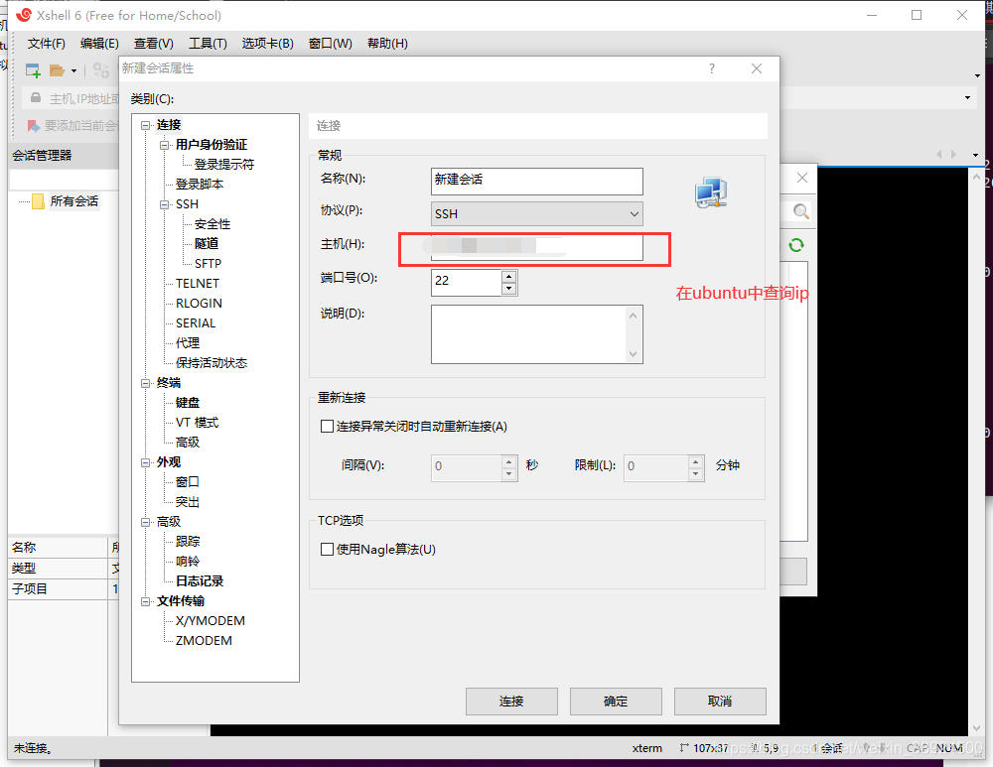
Task: Select ZMODEM in the tree
Action: (204, 640)
